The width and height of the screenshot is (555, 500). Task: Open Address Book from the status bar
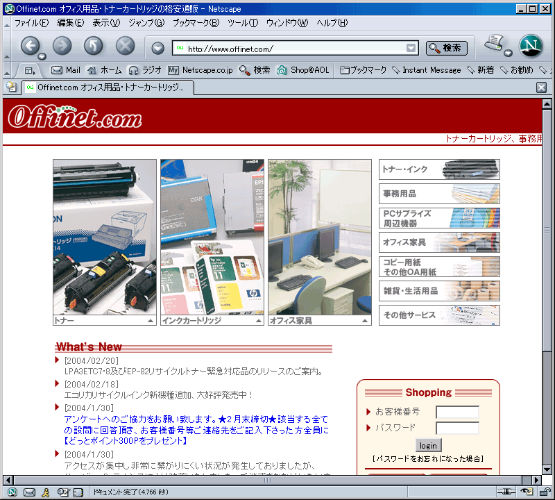click(x=78, y=492)
